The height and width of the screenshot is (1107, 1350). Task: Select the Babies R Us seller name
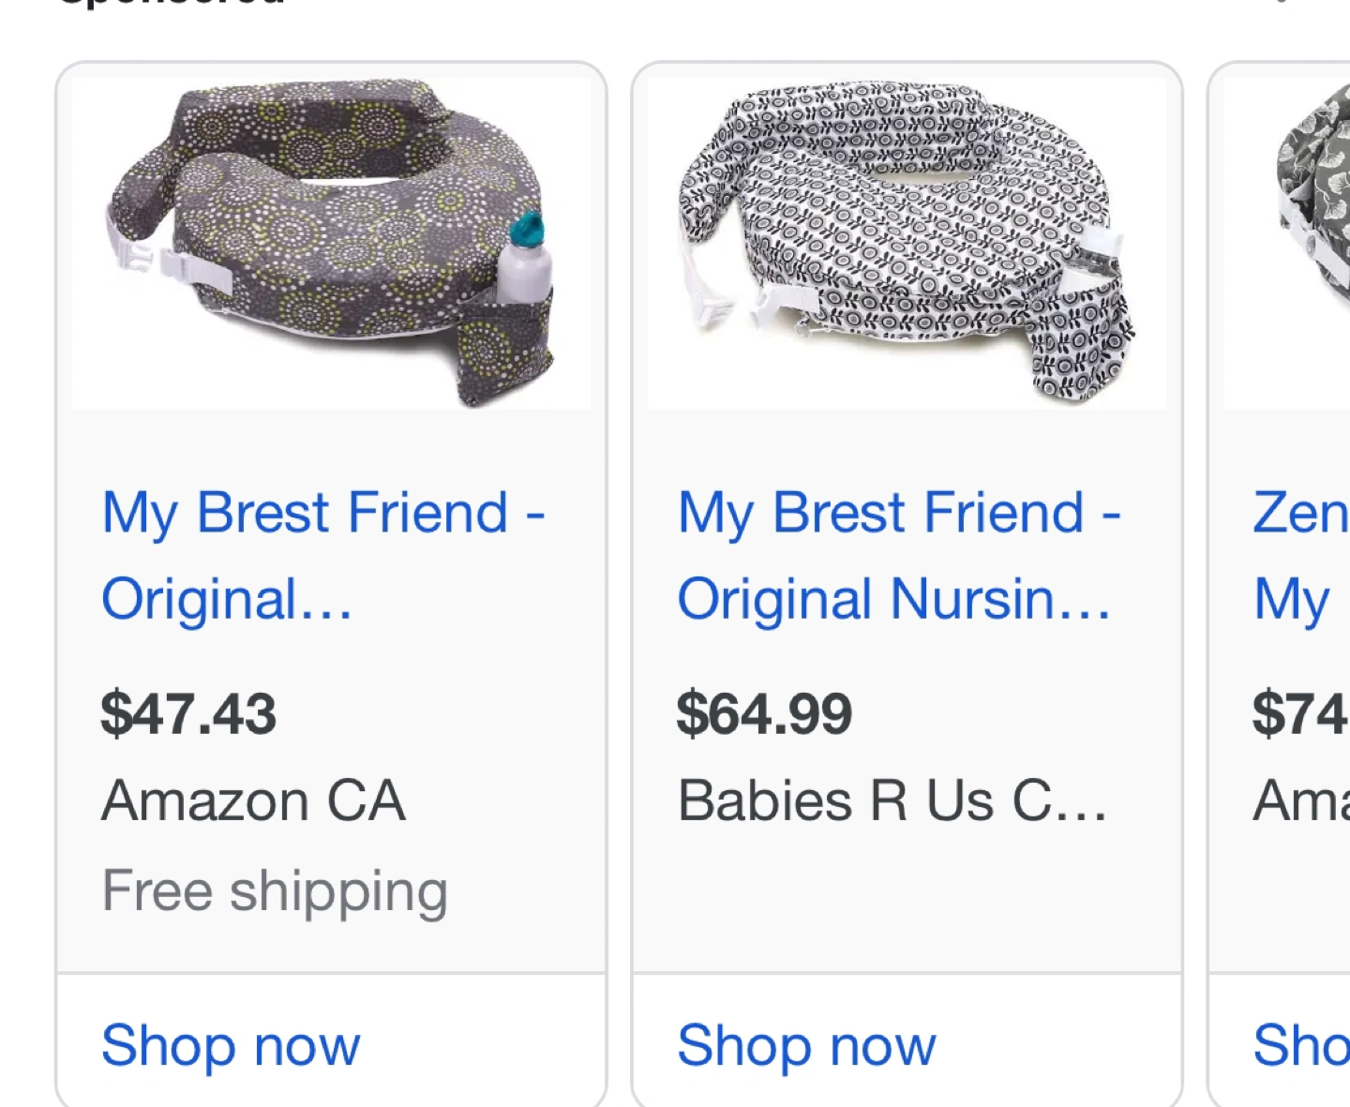point(892,801)
